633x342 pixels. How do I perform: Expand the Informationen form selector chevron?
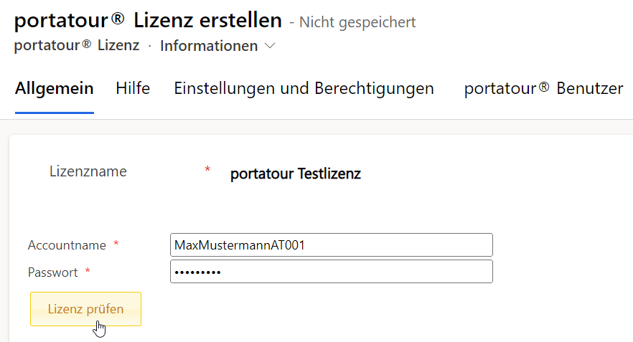[270, 46]
